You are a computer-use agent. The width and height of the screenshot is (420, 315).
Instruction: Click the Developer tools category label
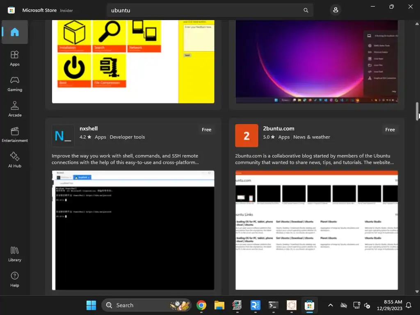tap(127, 137)
